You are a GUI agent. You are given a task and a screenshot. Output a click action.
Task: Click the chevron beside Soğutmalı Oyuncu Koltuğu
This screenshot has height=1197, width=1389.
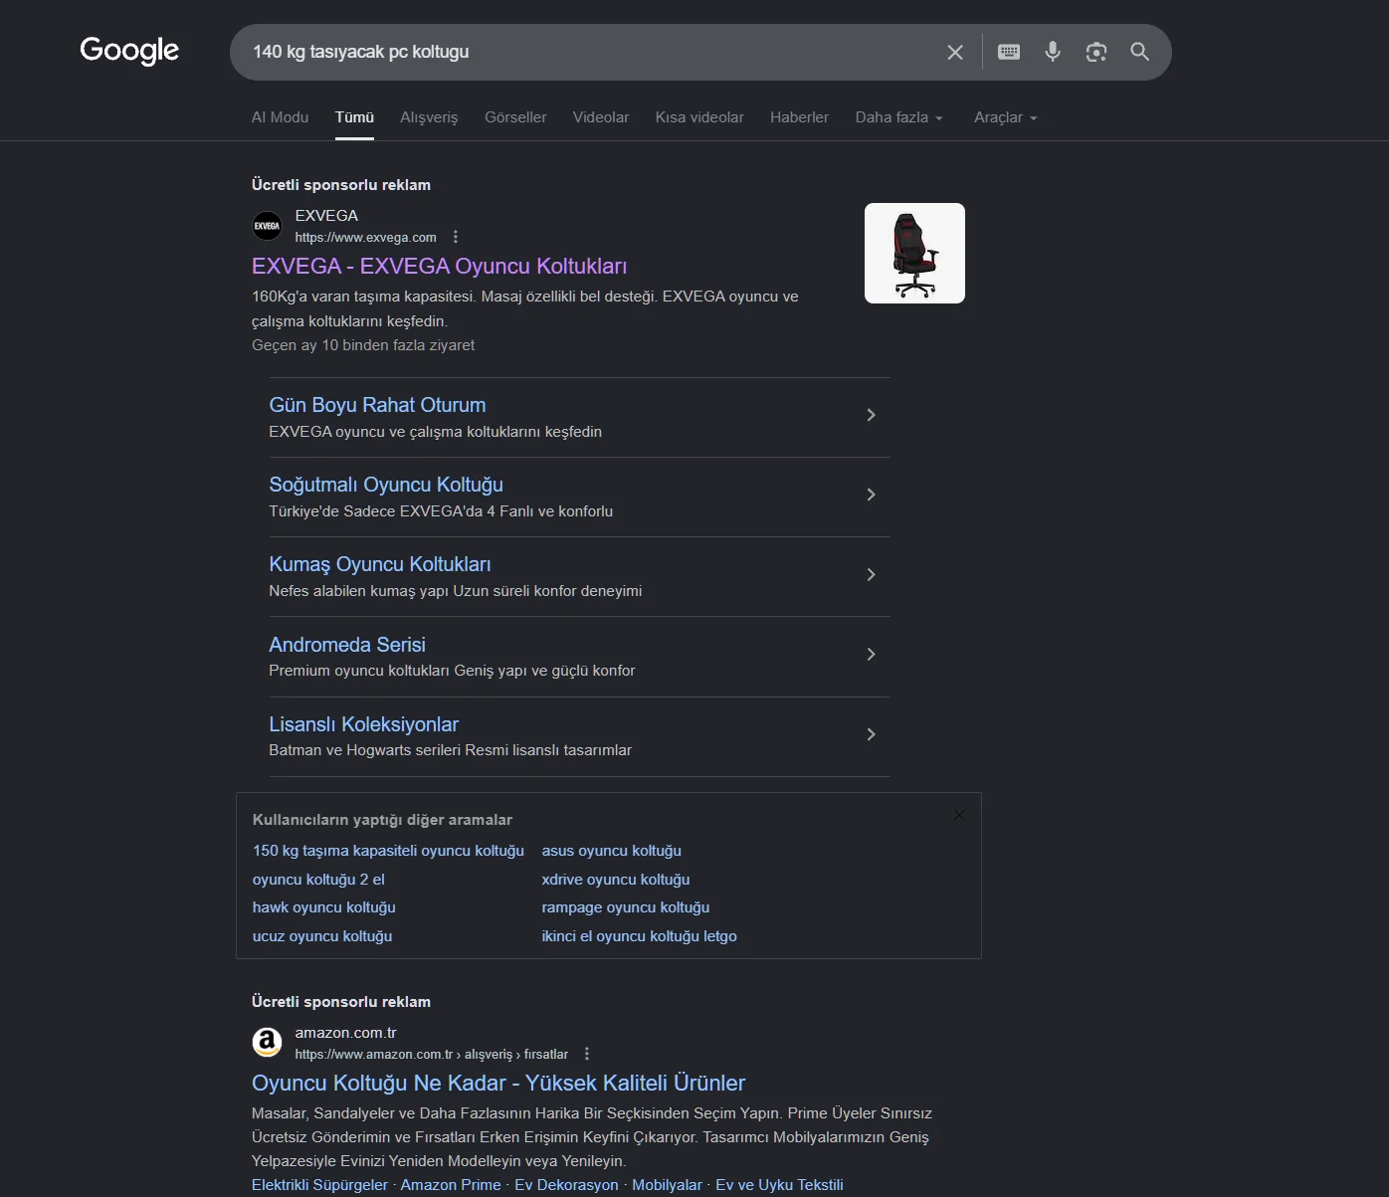[x=871, y=495]
